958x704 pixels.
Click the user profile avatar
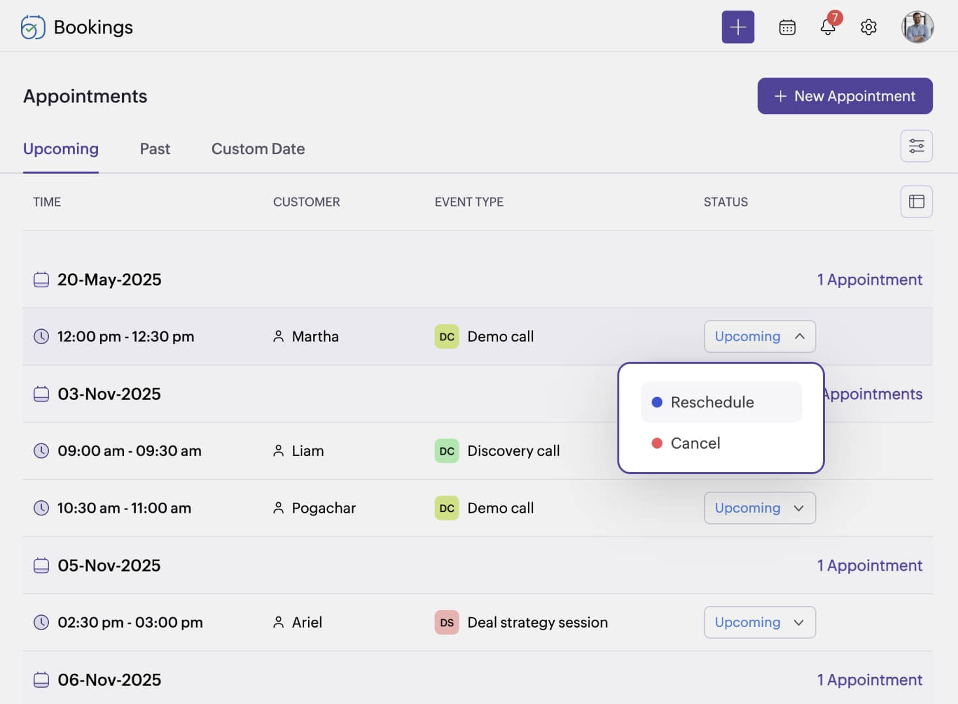coord(917,27)
